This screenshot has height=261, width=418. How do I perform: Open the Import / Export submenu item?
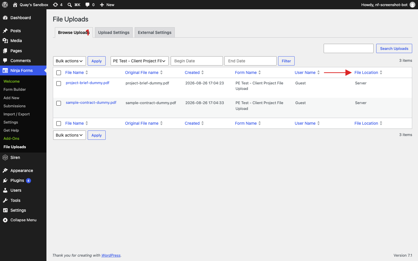tap(17, 114)
